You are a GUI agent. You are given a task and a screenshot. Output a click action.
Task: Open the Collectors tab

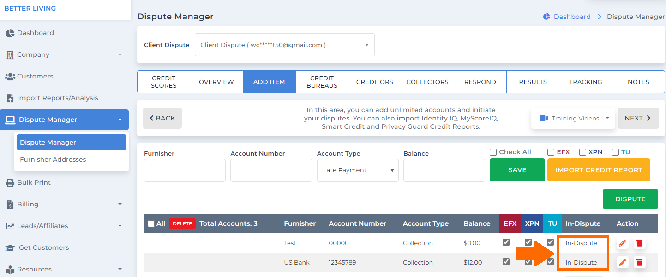pos(427,82)
